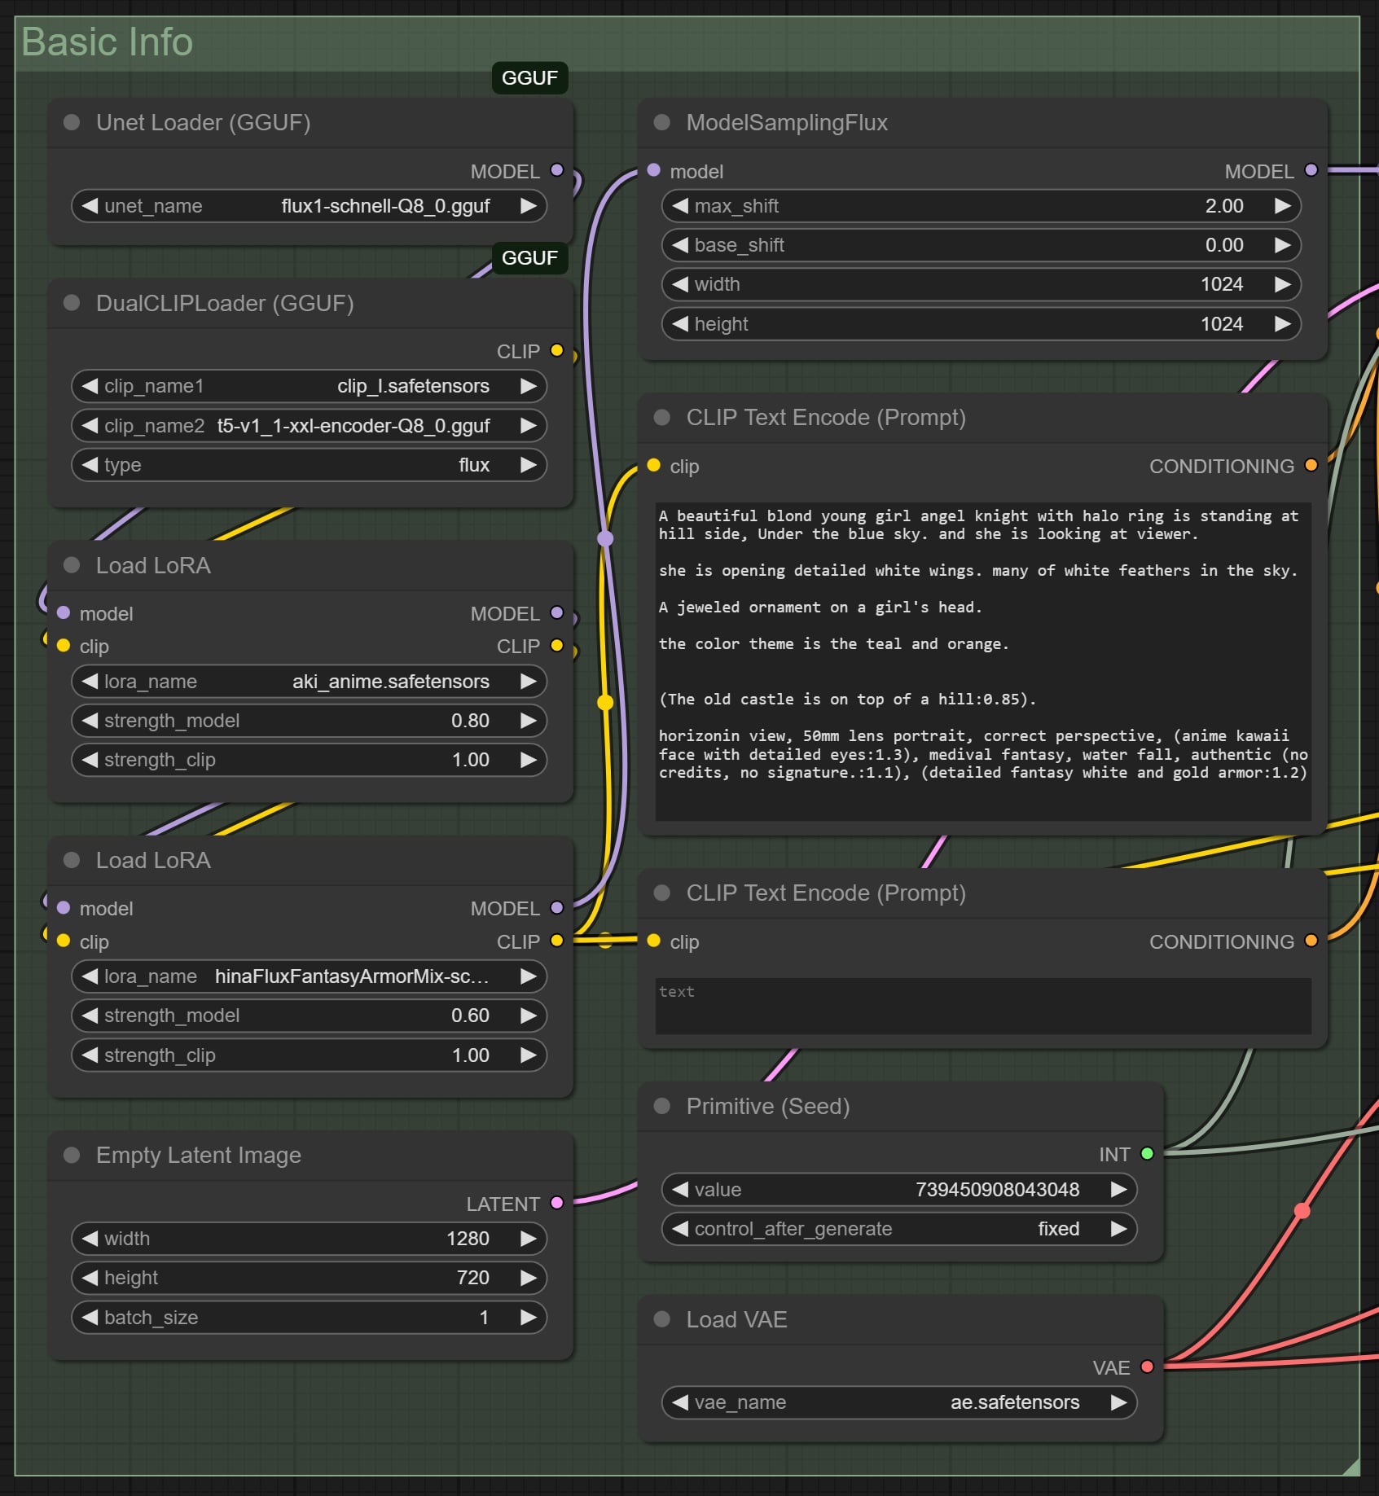Screen dimensions: 1379x1496
Task: Collapse the ModelSamplingFlux node dot
Action: tap(662, 122)
